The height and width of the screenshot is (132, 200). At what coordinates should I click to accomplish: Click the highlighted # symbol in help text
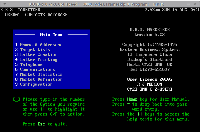(128, 104)
